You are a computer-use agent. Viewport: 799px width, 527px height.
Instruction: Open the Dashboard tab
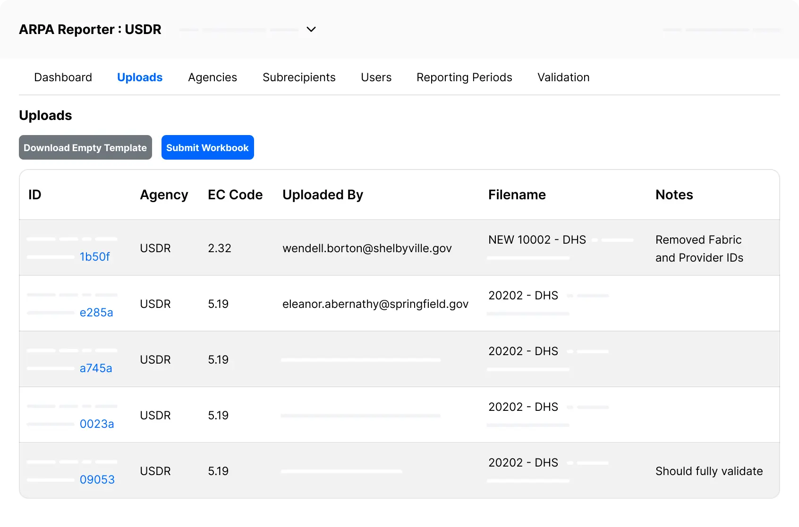63,77
